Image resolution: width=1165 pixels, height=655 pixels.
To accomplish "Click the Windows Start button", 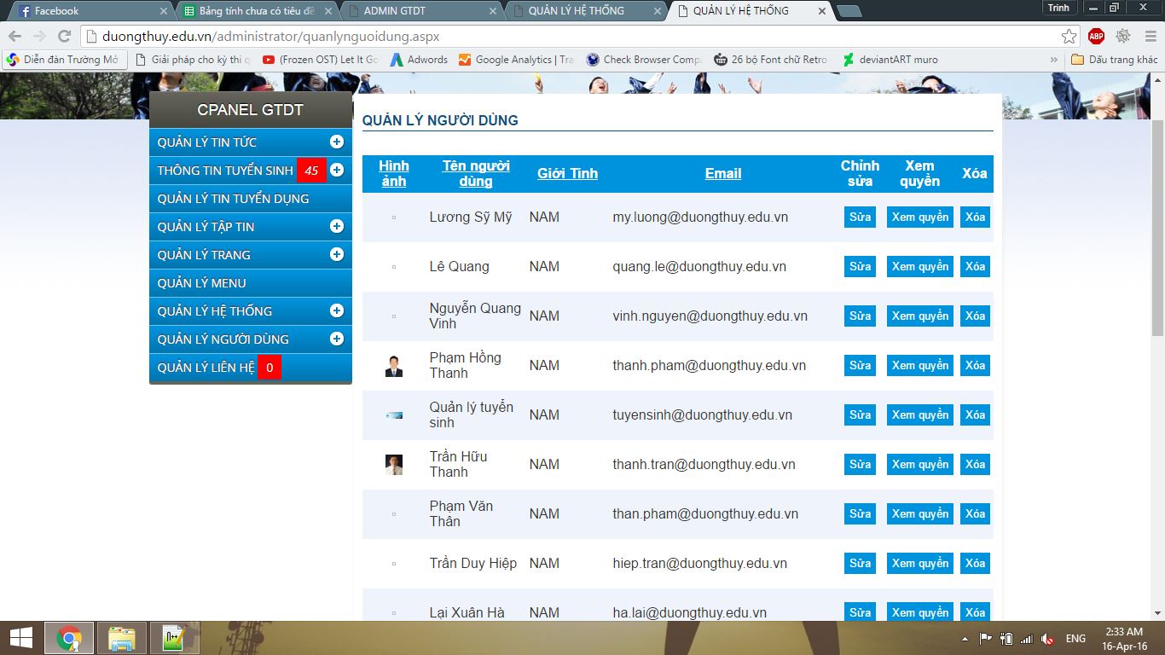I will click(x=20, y=638).
